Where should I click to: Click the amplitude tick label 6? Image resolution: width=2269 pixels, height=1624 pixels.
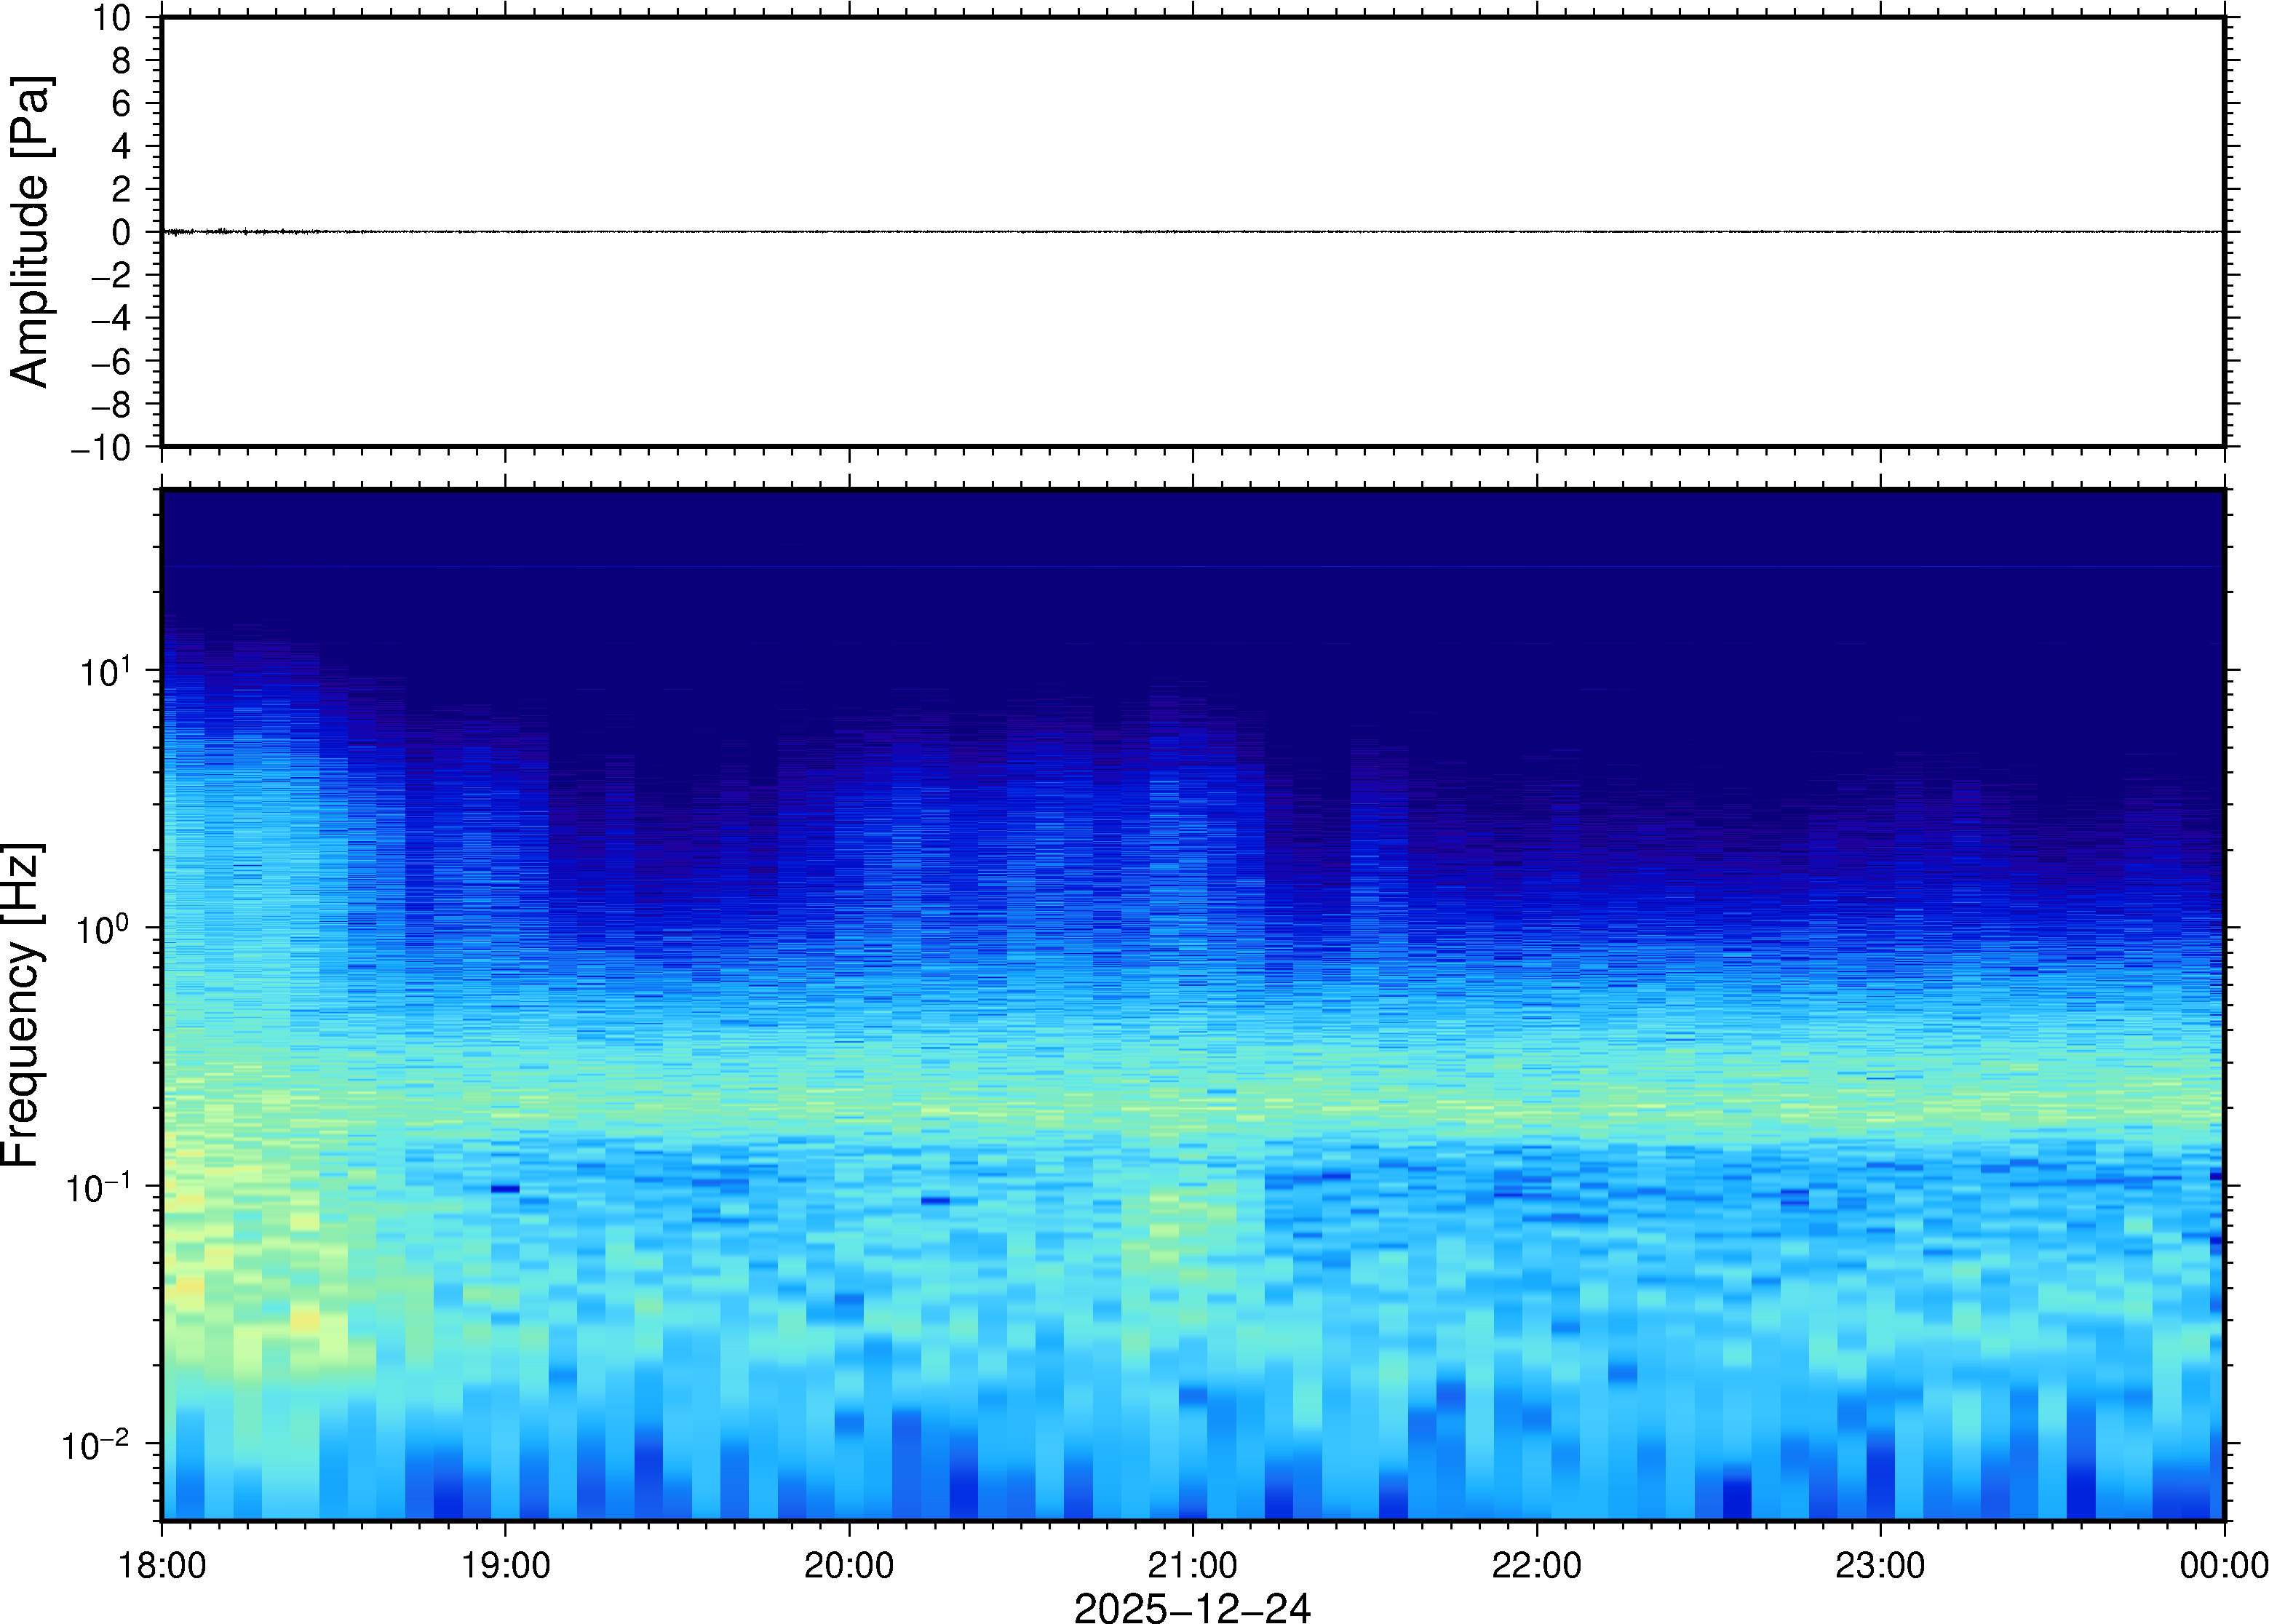pos(121,104)
